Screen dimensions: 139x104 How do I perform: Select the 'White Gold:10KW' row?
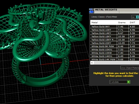point(115,53)
